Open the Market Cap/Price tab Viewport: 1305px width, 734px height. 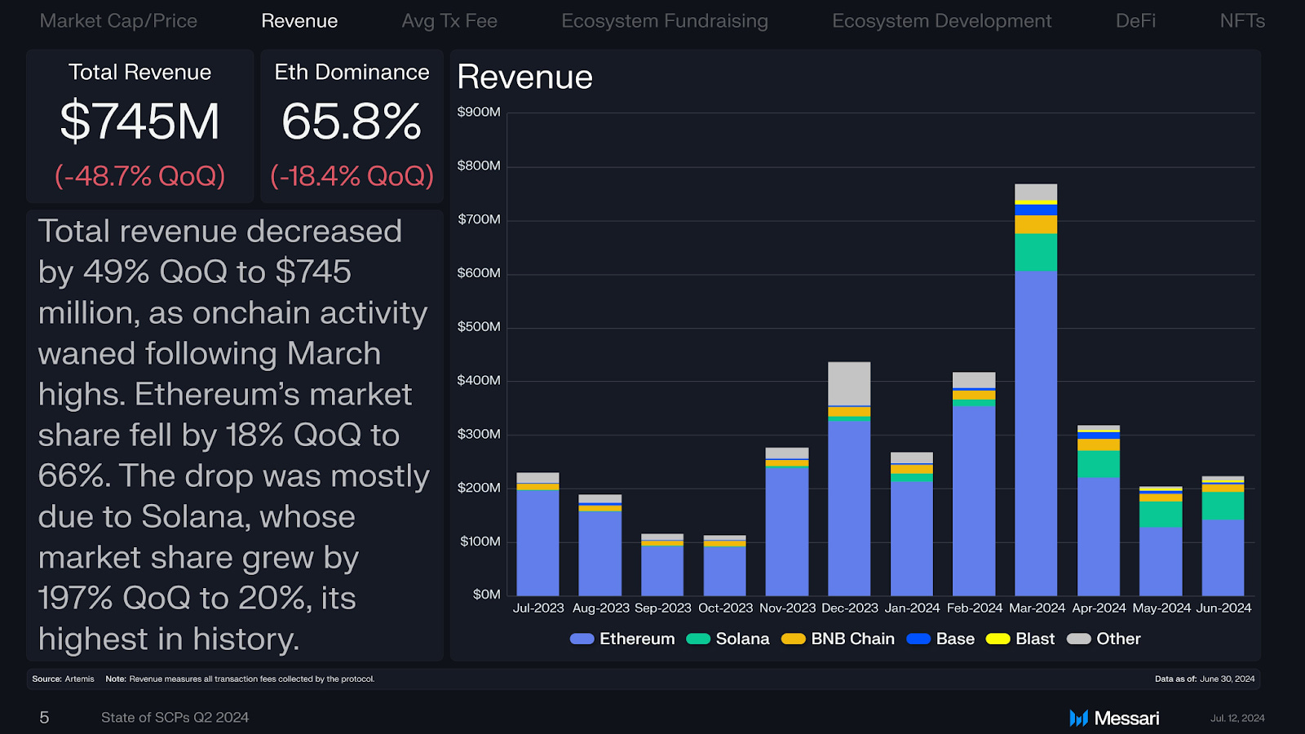118,21
